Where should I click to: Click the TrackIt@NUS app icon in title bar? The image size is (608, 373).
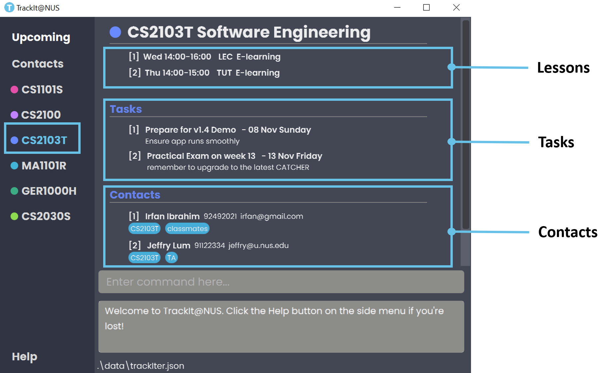(9, 7)
